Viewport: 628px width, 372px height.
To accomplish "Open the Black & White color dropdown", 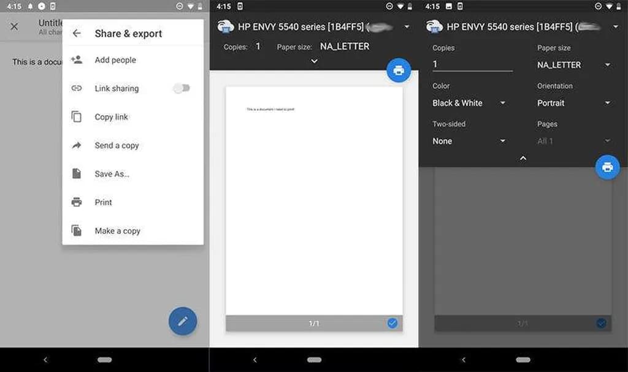I will coord(469,103).
